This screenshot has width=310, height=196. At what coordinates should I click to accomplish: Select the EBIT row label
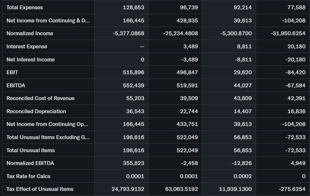coord(12,72)
